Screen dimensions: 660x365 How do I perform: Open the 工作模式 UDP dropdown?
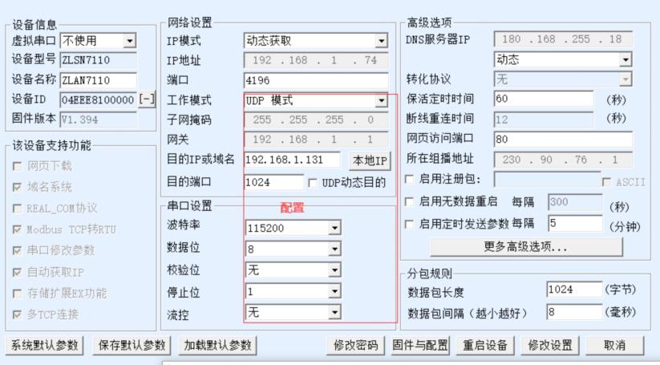381,100
